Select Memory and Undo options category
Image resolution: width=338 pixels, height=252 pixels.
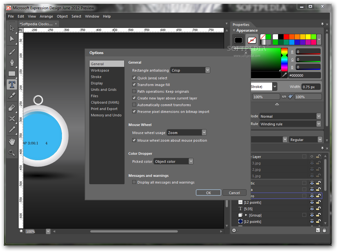coord(107,115)
